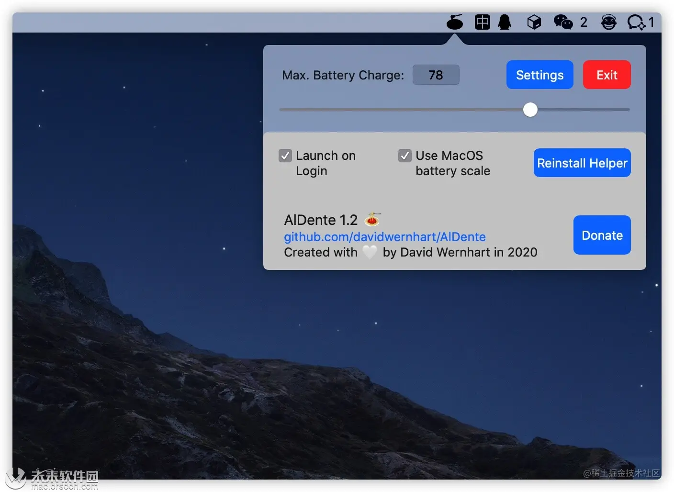Click 'by David Wernhart in 2020' text
The image size is (674, 492).
pos(460,252)
